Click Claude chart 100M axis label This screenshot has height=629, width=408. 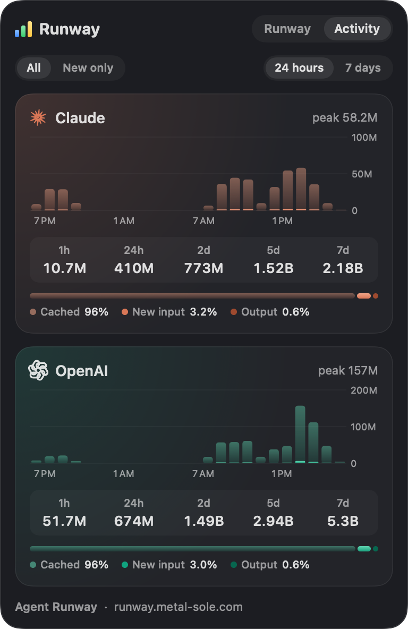click(364, 137)
